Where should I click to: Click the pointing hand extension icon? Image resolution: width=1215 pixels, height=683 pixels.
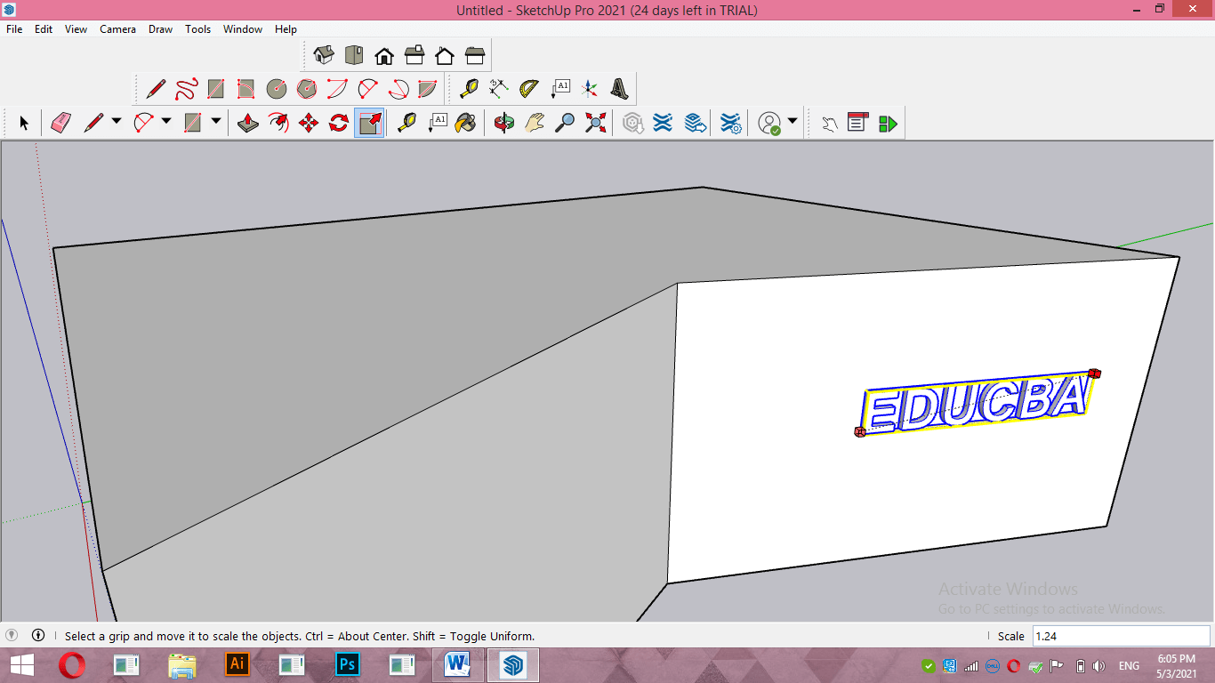829,123
